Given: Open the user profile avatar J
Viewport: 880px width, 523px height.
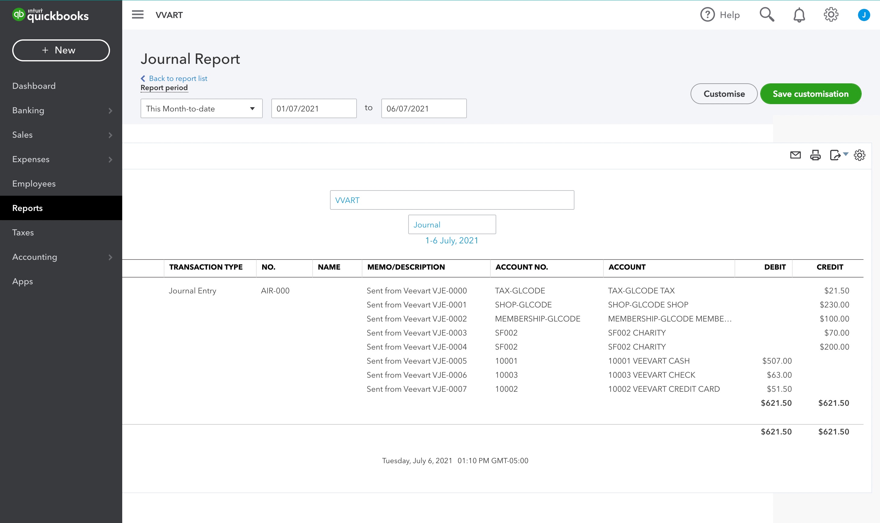Looking at the screenshot, I should pos(864,14).
